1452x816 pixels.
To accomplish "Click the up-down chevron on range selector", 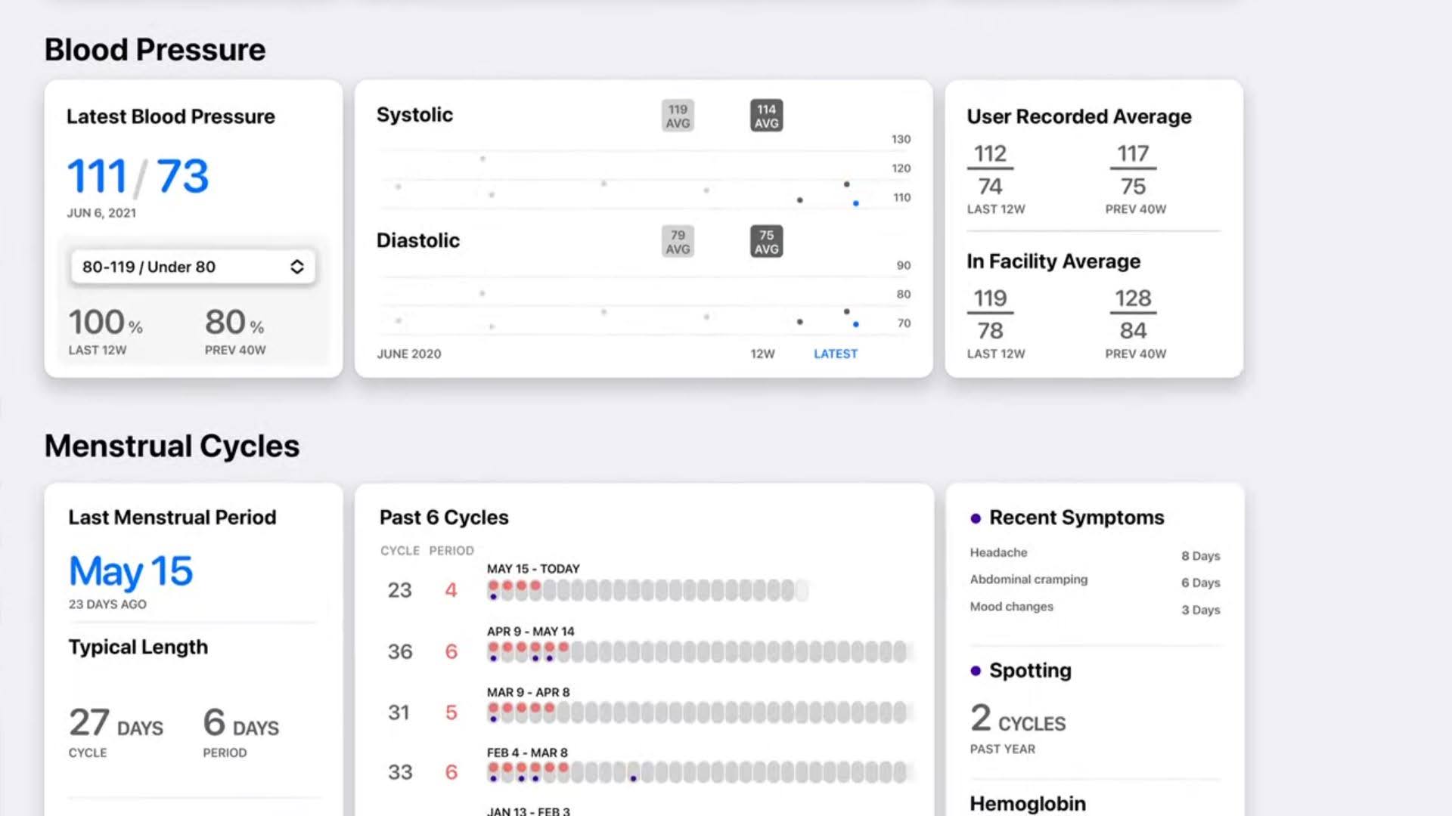I will tap(296, 267).
